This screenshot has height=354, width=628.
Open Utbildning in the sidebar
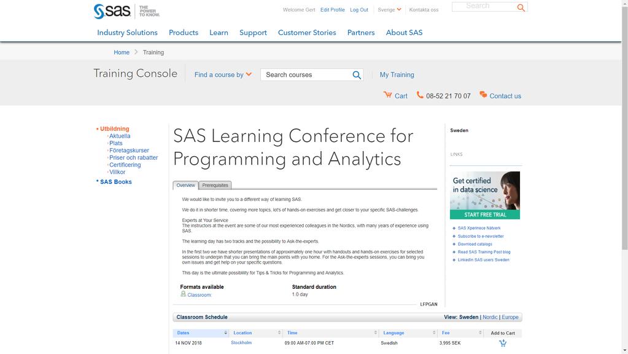[115, 128]
